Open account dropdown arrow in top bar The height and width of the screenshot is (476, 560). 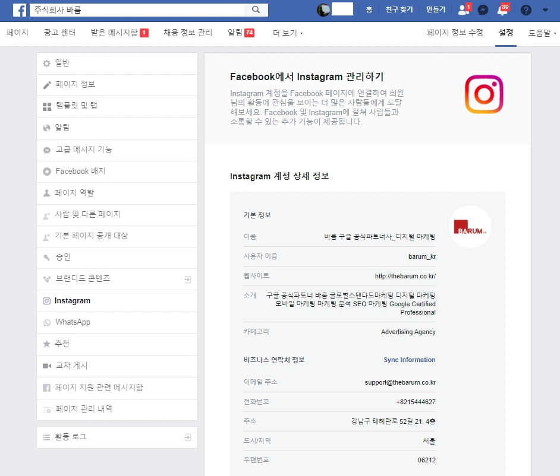(545, 10)
